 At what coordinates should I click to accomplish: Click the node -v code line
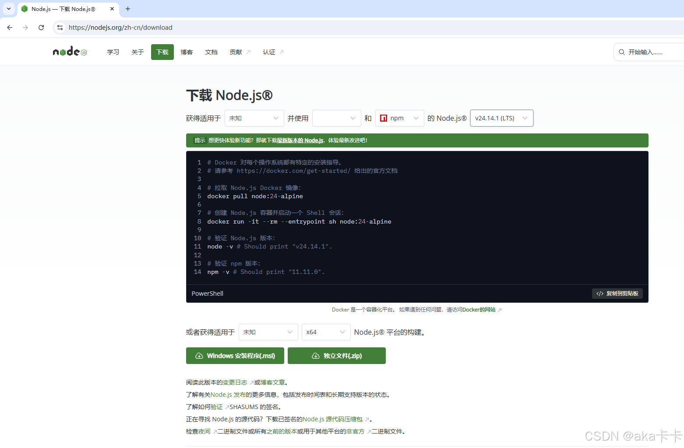point(269,247)
